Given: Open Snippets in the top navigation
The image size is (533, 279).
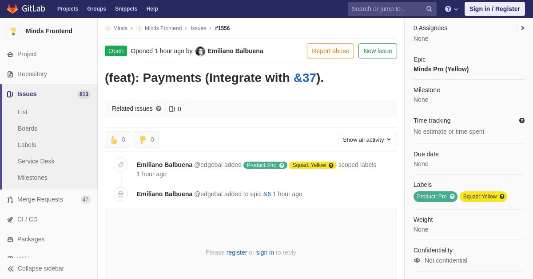Looking at the screenshot, I should coord(126,9).
